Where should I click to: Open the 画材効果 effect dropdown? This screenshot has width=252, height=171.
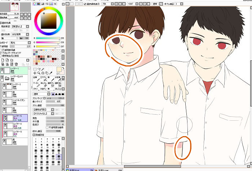20,34
